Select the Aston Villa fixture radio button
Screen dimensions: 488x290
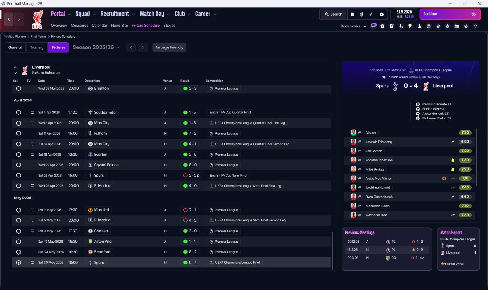point(18,242)
